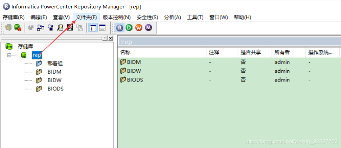Image resolution: width=341 pixels, height=148 pixels.
Task: Click the fifth toolbar icon, a framed document
Action: click(70, 28)
